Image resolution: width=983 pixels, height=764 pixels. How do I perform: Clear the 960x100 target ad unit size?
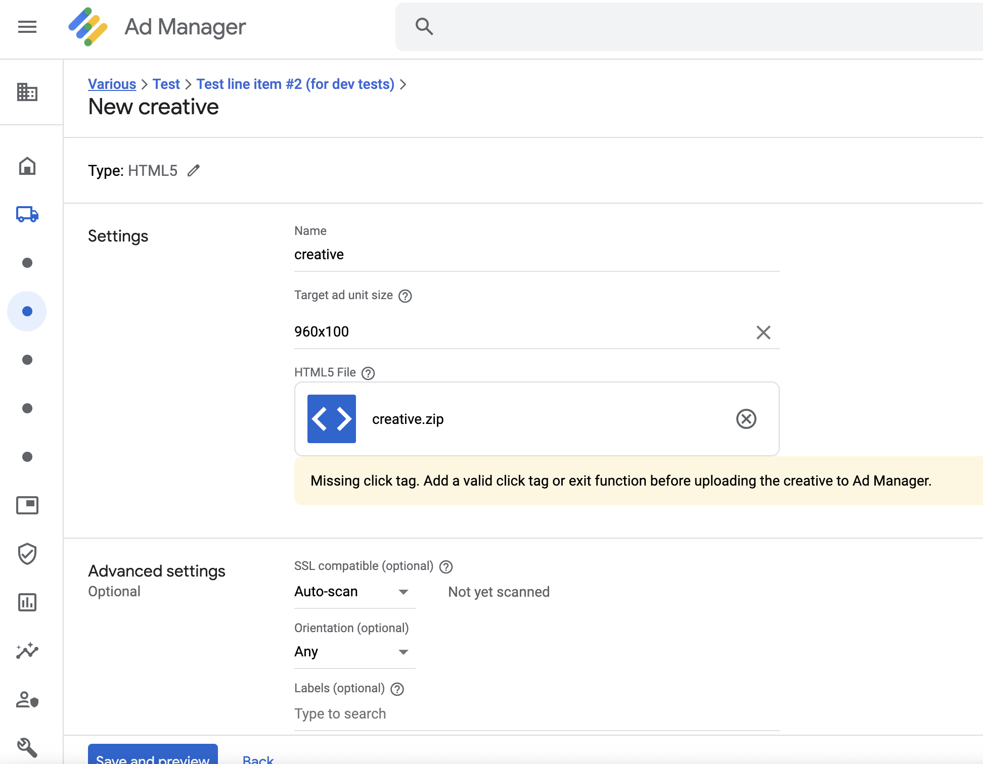pyautogui.click(x=764, y=332)
